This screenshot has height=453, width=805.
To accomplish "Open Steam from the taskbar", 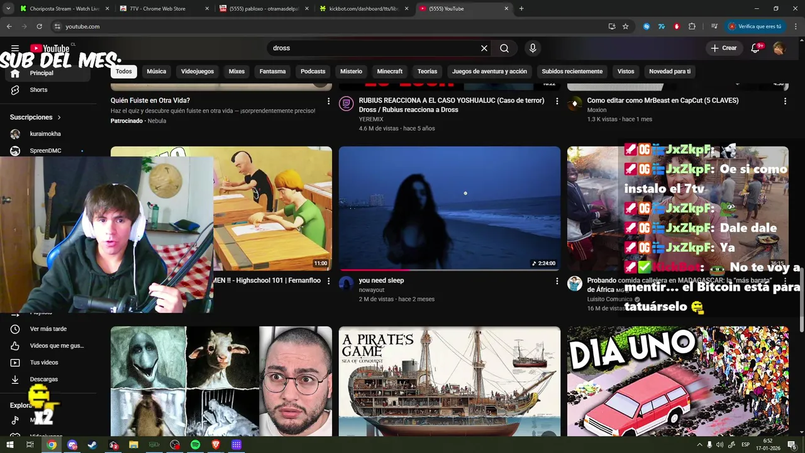I will tap(92, 445).
